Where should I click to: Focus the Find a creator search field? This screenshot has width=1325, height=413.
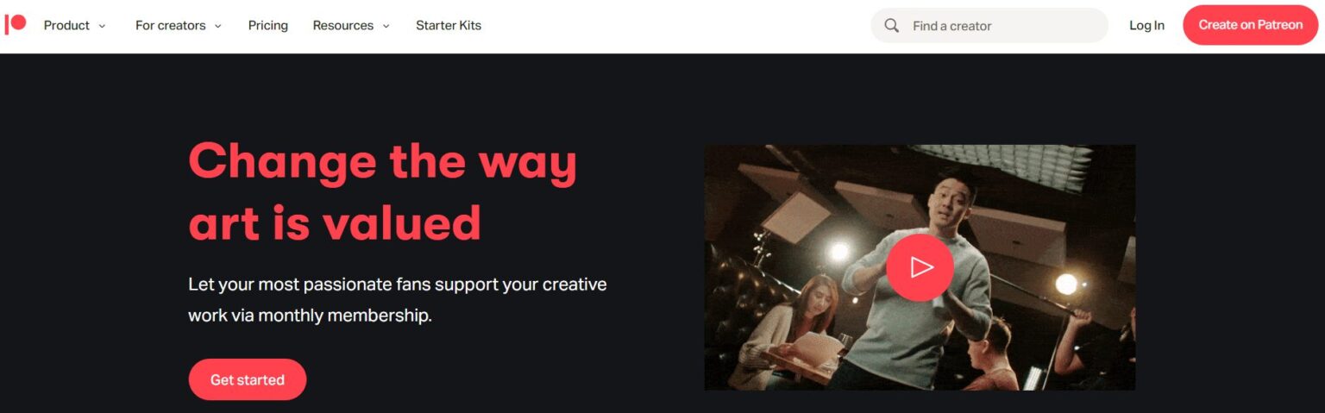989,26
